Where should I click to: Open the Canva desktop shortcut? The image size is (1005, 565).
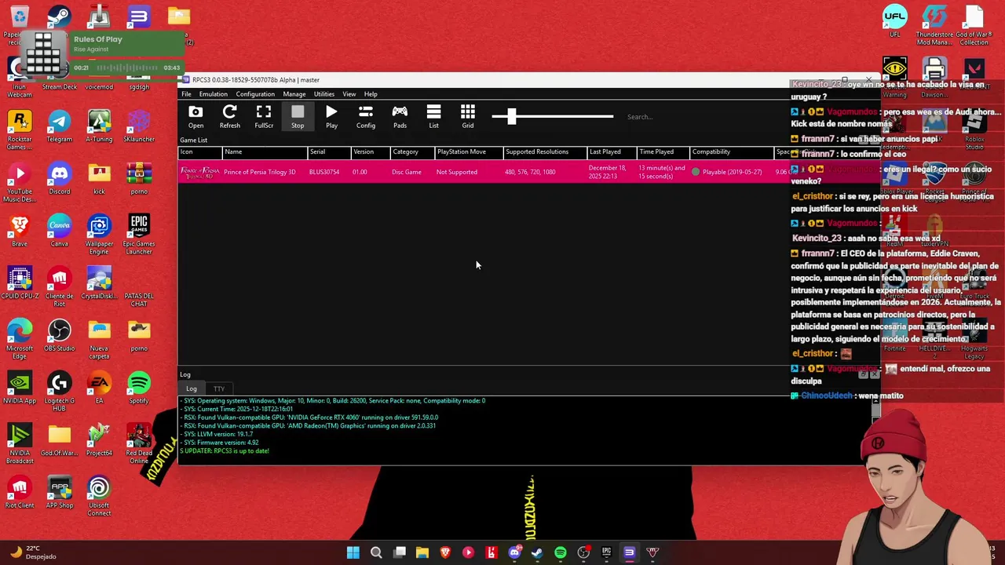(59, 231)
